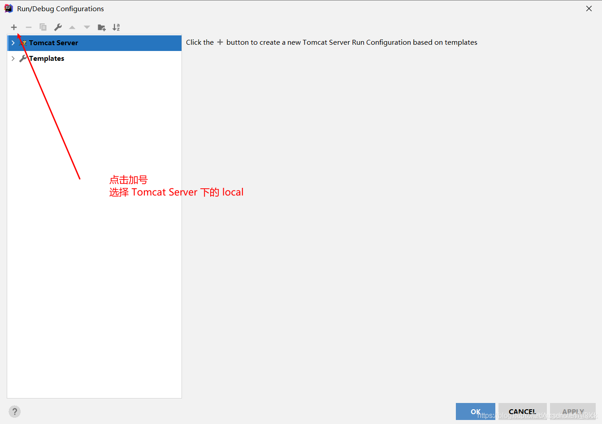The width and height of the screenshot is (602, 424).
Task: Click the plus icon in hint text
Action: tap(220, 42)
